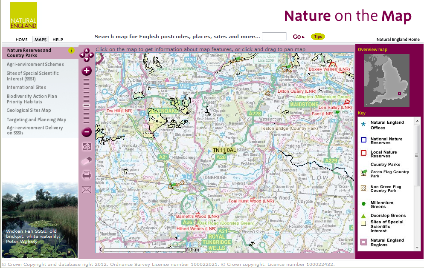Click the Key panel scrollbar thumb
The image size is (424, 268).
pos(417,155)
